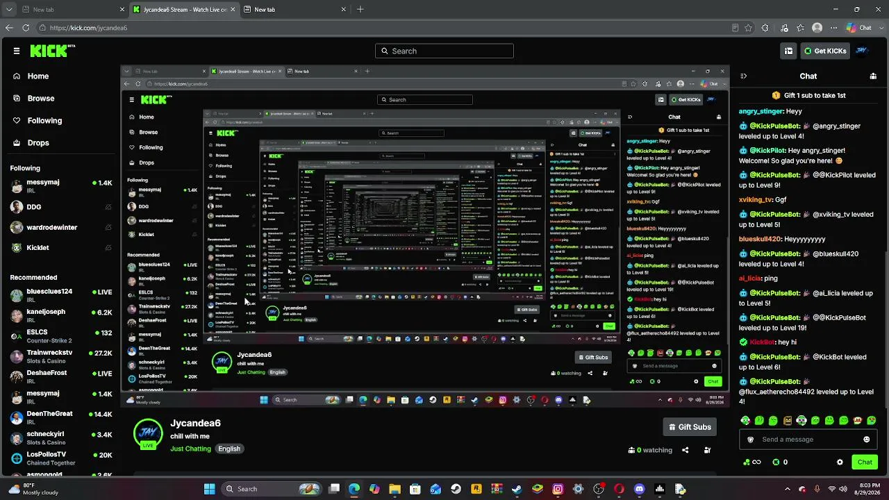Click the Windows taskbar Search box
889x500 pixels.
(272, 489)
